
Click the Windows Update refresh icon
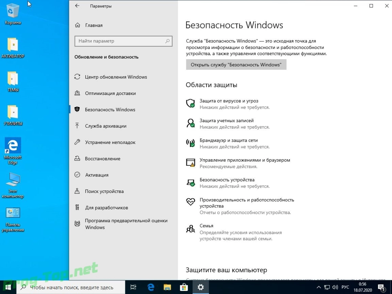pyautogui.click(x=77, y=77)
